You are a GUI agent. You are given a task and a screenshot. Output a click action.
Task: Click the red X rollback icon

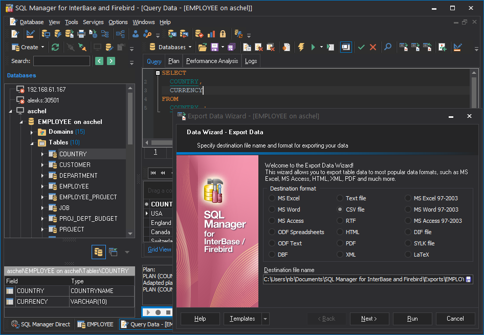click(x=373, y=47)
